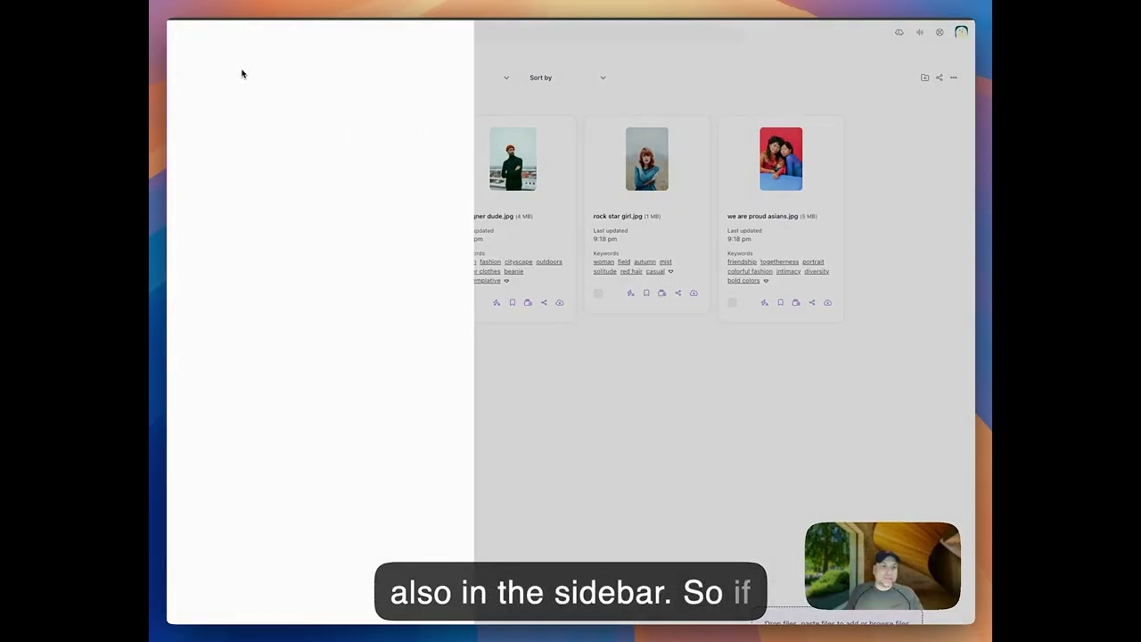This screenshot has height=642, width=1141.
Task: Click AI magic icon on the dude.jpg card
Action: (x=497, y=303)
